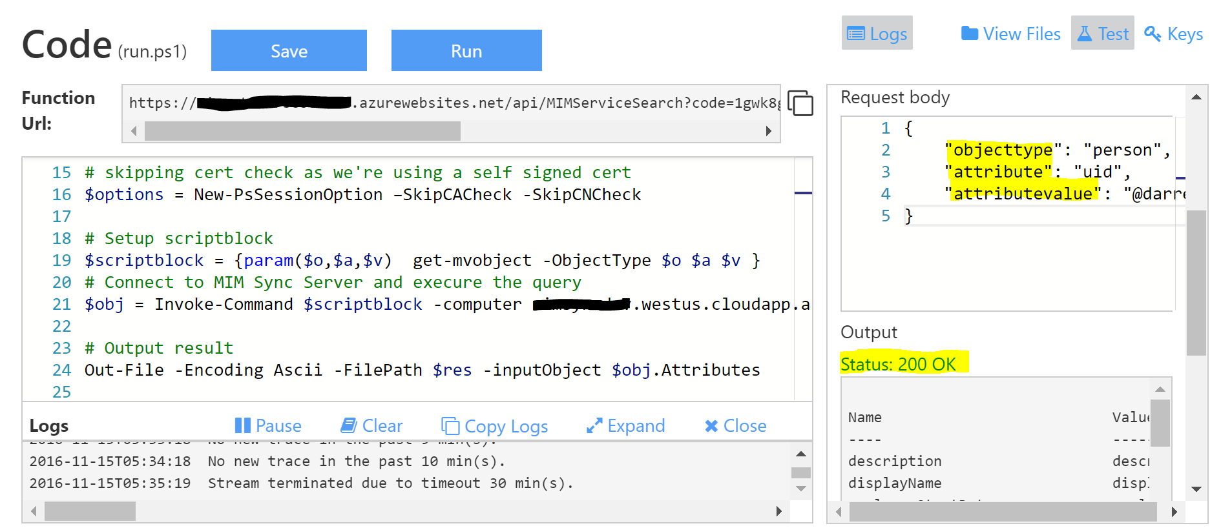Click inside the Function Url field

(x=450, y=103)
